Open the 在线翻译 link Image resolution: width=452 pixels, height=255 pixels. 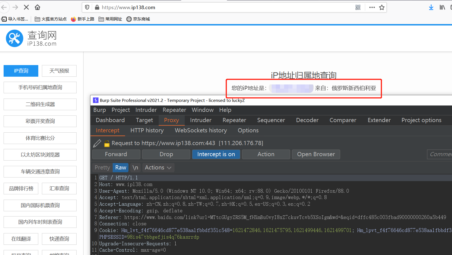[x=21, y=239]
